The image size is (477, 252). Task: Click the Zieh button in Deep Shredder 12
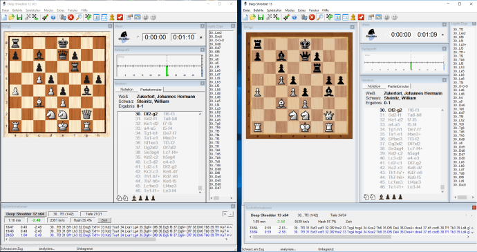click(104, 220)
